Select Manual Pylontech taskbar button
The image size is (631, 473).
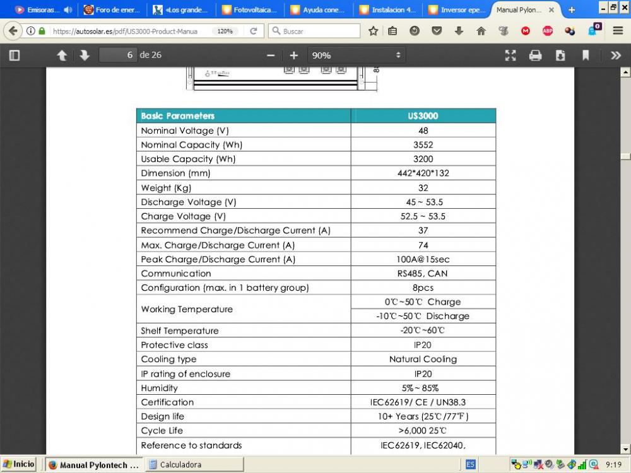[x=93, y=465]
